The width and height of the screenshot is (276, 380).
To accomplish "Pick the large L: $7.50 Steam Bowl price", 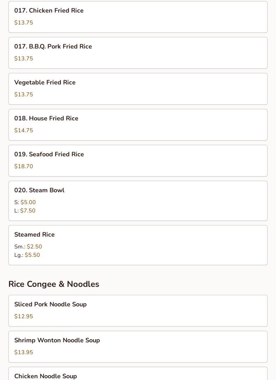I will coord(25,211).
